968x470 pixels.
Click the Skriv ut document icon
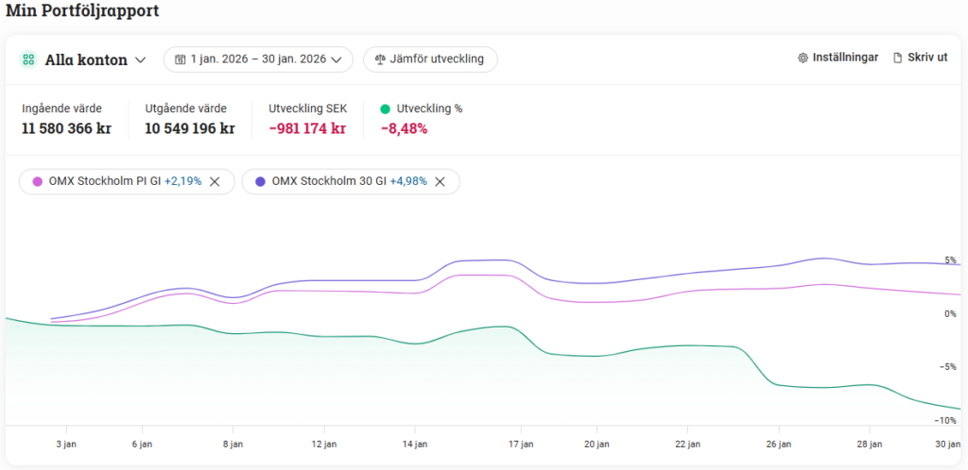click(898, 58)
